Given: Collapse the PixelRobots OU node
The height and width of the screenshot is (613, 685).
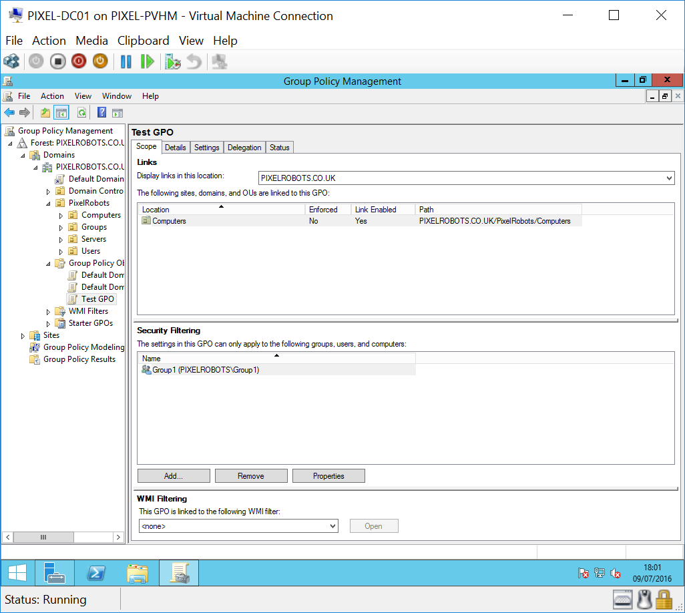Looking at the screenshot, I should 48,203.
